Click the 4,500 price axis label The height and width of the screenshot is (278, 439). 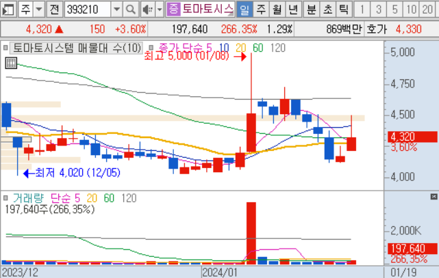[403, 115]
